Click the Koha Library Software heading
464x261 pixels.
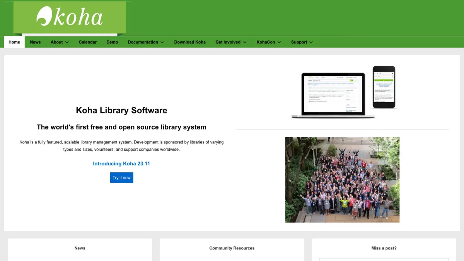click(x=121, y=110)
